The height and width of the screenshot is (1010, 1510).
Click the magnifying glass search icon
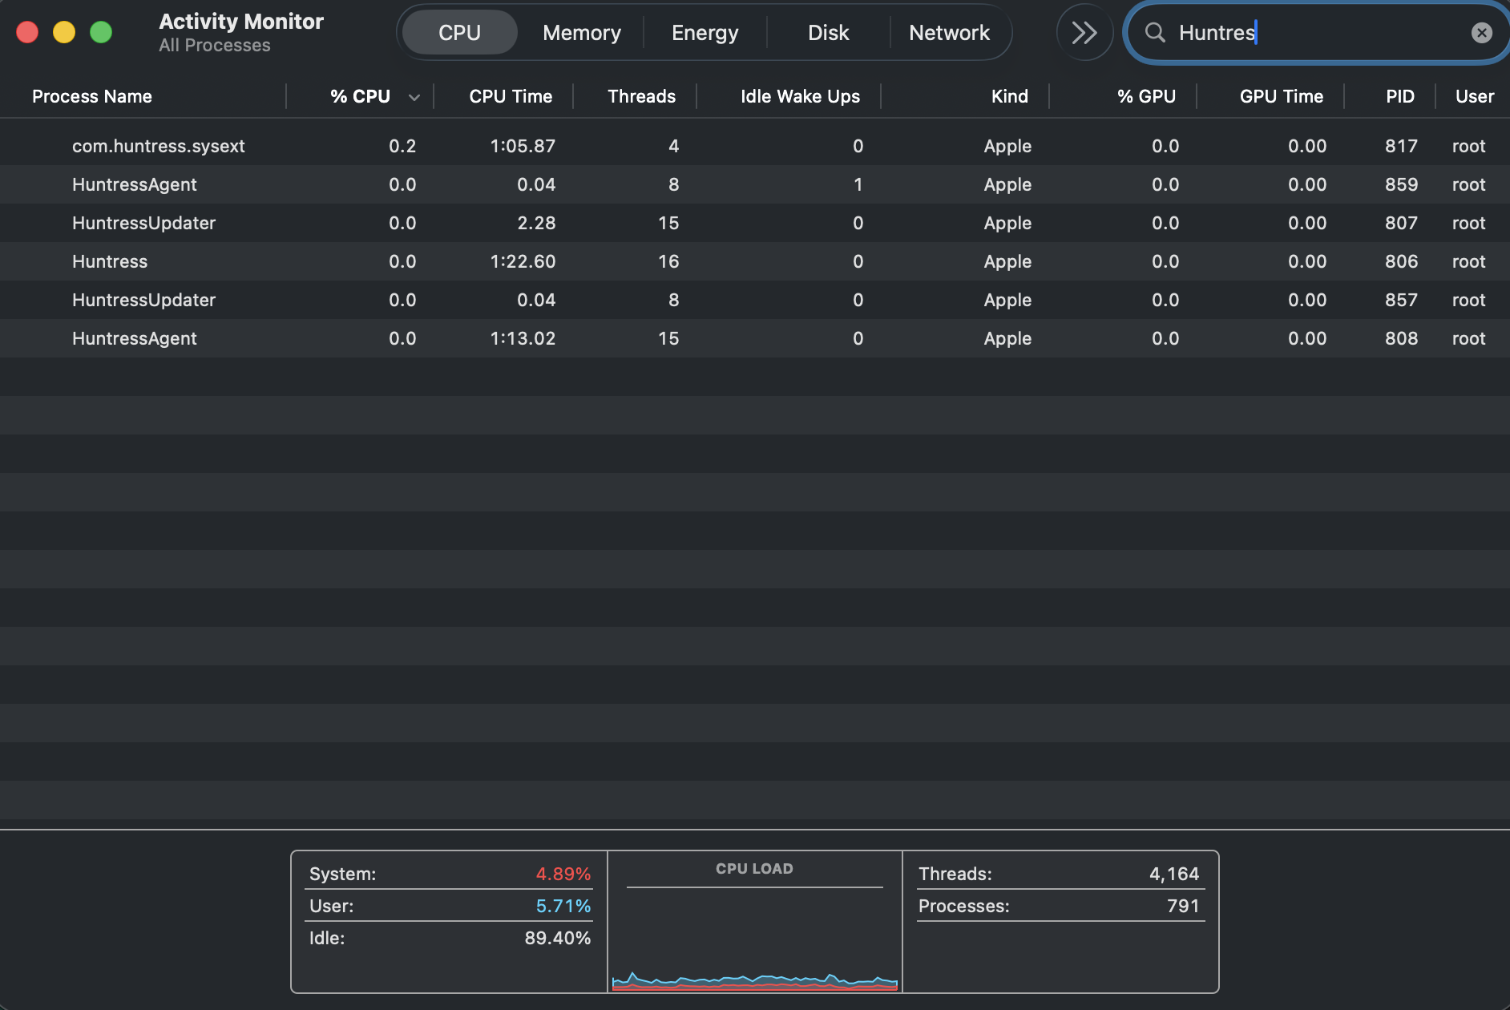[1155, 33]
